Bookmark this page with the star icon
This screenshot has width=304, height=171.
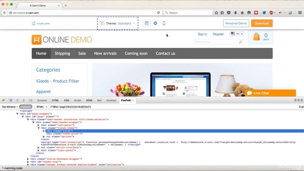pyautogui.click(x=216, y=13)
